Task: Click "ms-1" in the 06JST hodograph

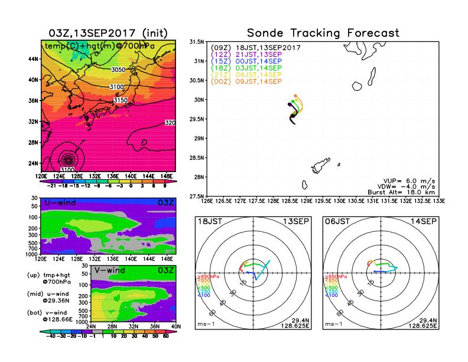Action: point(334,324)
